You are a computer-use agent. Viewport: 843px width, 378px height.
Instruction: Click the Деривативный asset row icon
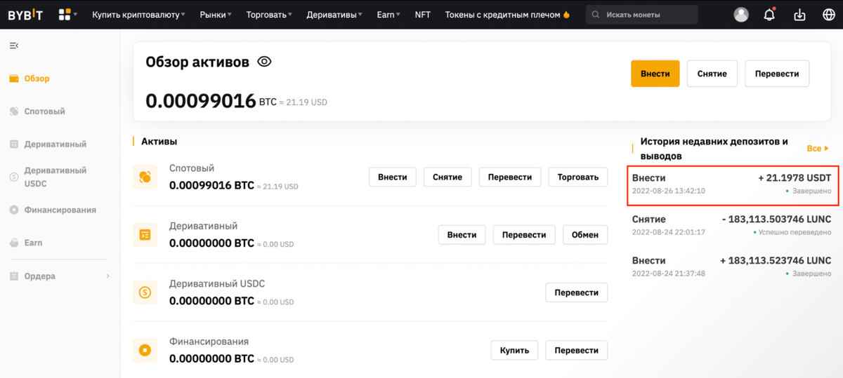pyautogui.click(x=145, y=234)
